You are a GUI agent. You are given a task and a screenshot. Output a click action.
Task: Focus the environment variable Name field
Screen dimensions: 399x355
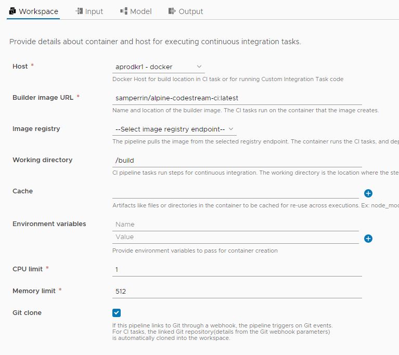(x=236, y=225)
